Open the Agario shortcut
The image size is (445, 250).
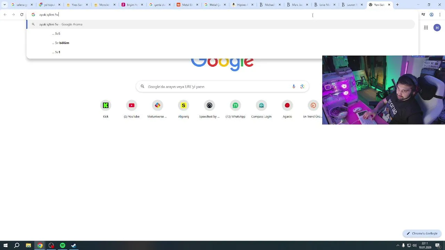[287, 109]
